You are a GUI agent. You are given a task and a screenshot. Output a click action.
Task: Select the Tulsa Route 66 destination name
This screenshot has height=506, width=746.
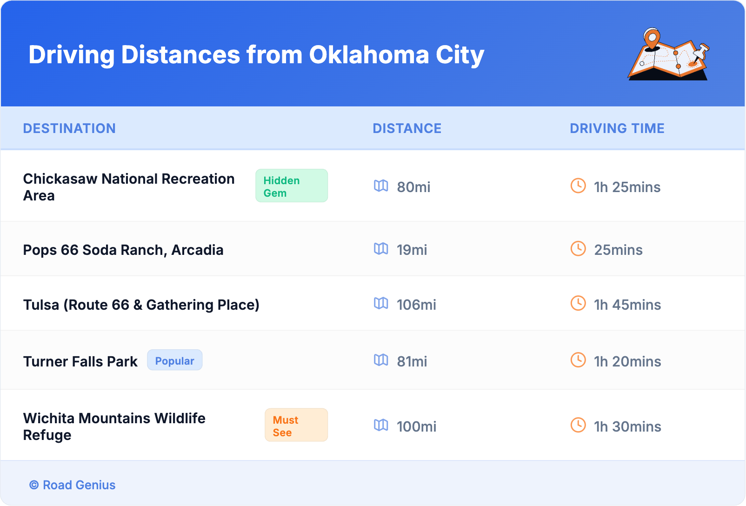pos(141,305)
